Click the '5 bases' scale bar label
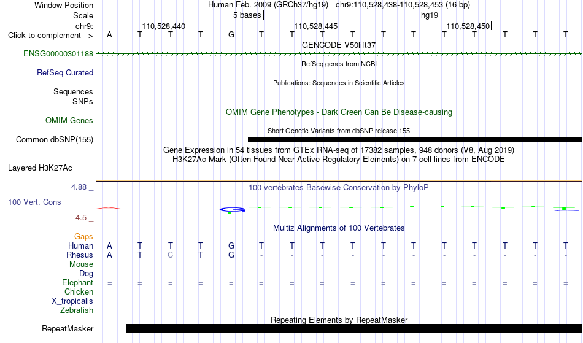Image resolution: width=583 pixels, height=343 pixels. coord(247,15)
